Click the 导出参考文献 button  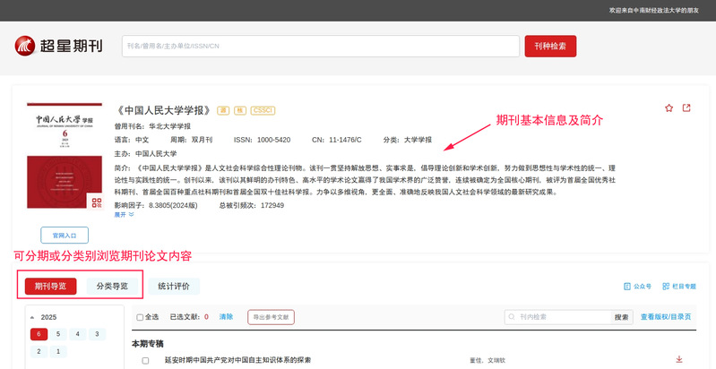(x=271, y=317)
